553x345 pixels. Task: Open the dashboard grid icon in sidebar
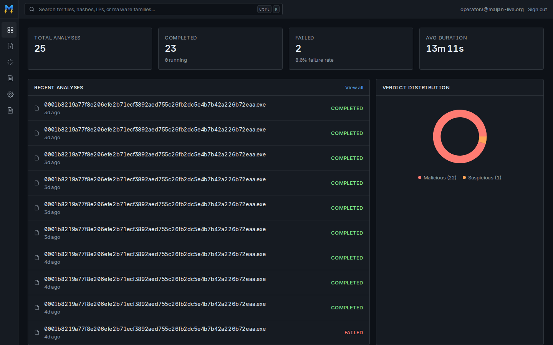click(x=10, y=30)
